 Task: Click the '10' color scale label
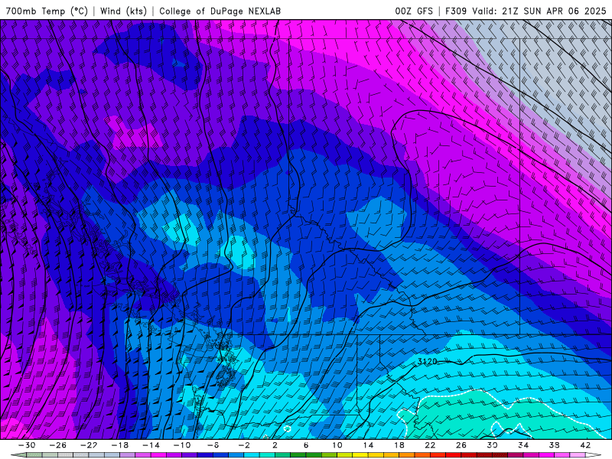[x=337, y=445]
